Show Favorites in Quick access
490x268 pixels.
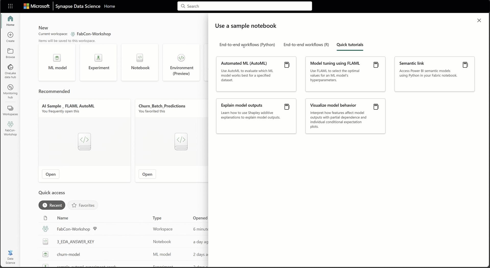pos(83,205)
